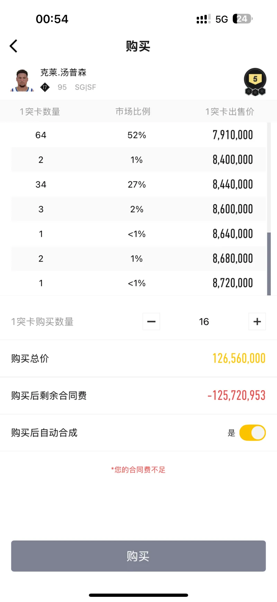This screenshot has width=277, height=602.
Task: Select the 8,440,000 price row
Action: [x=138, y=184]
